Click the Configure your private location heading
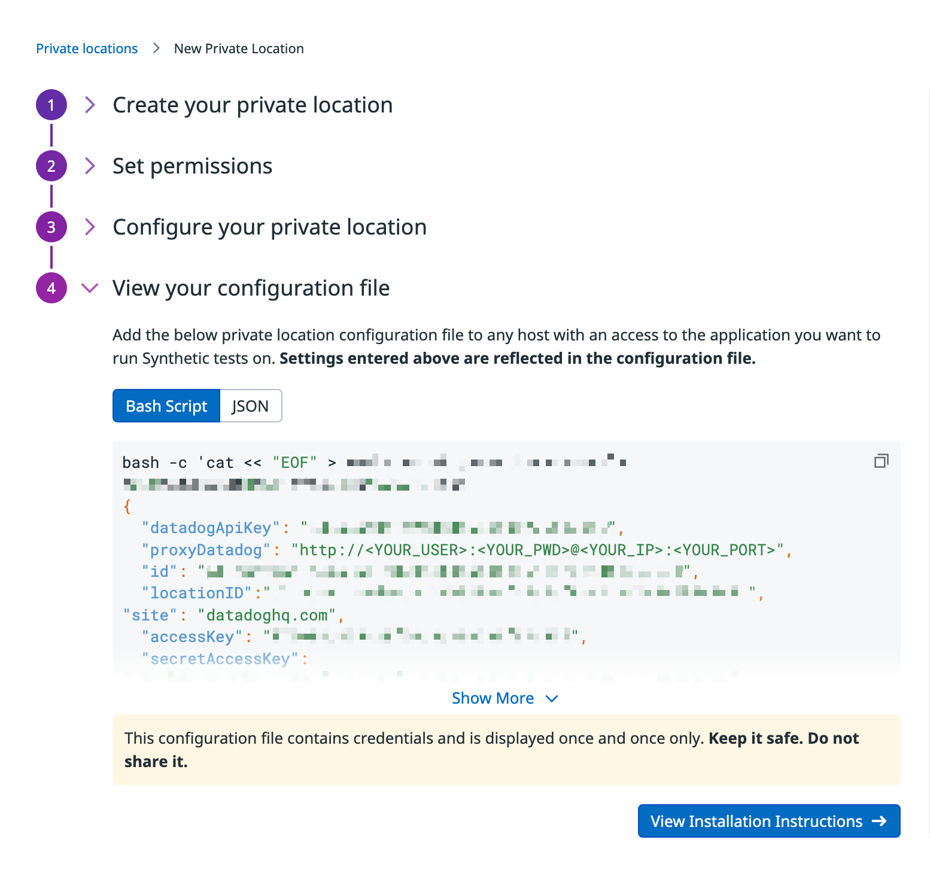 click(x=270, y=227)
